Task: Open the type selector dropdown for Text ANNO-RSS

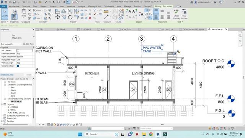Action: pos(34,37)
